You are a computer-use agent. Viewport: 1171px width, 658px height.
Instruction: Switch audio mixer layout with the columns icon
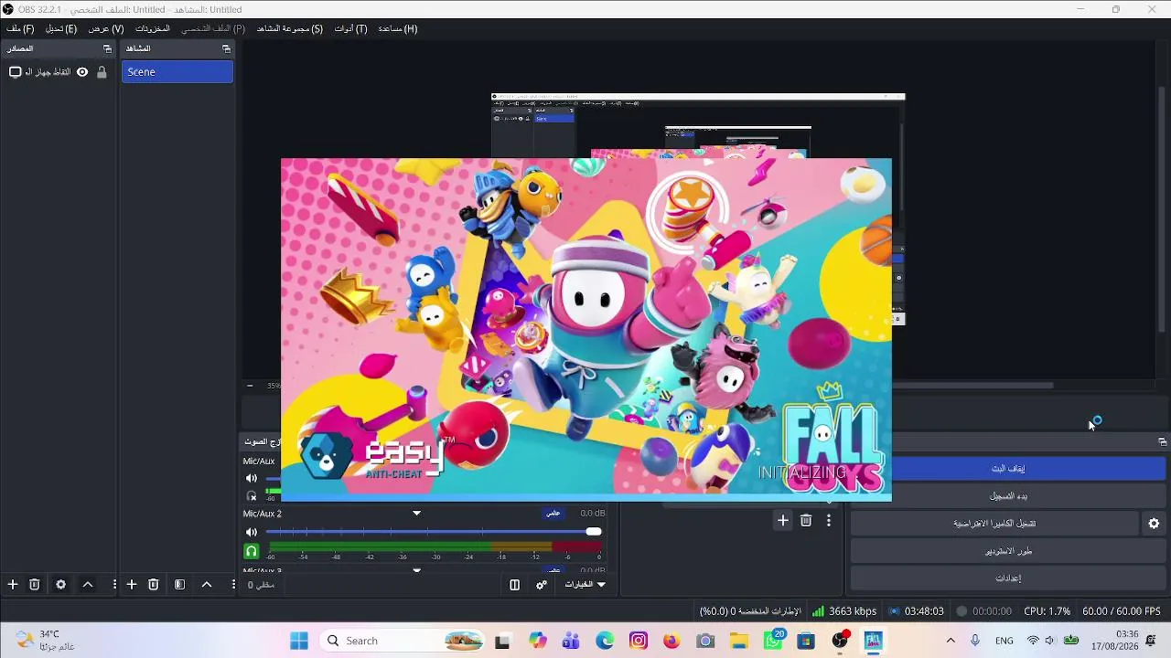[x=515, y=585]
